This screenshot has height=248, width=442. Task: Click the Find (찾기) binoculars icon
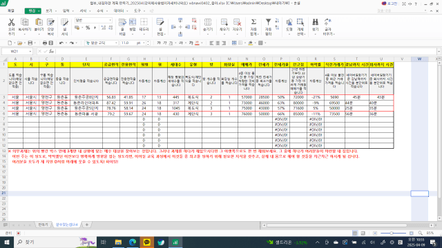[315, 22]
